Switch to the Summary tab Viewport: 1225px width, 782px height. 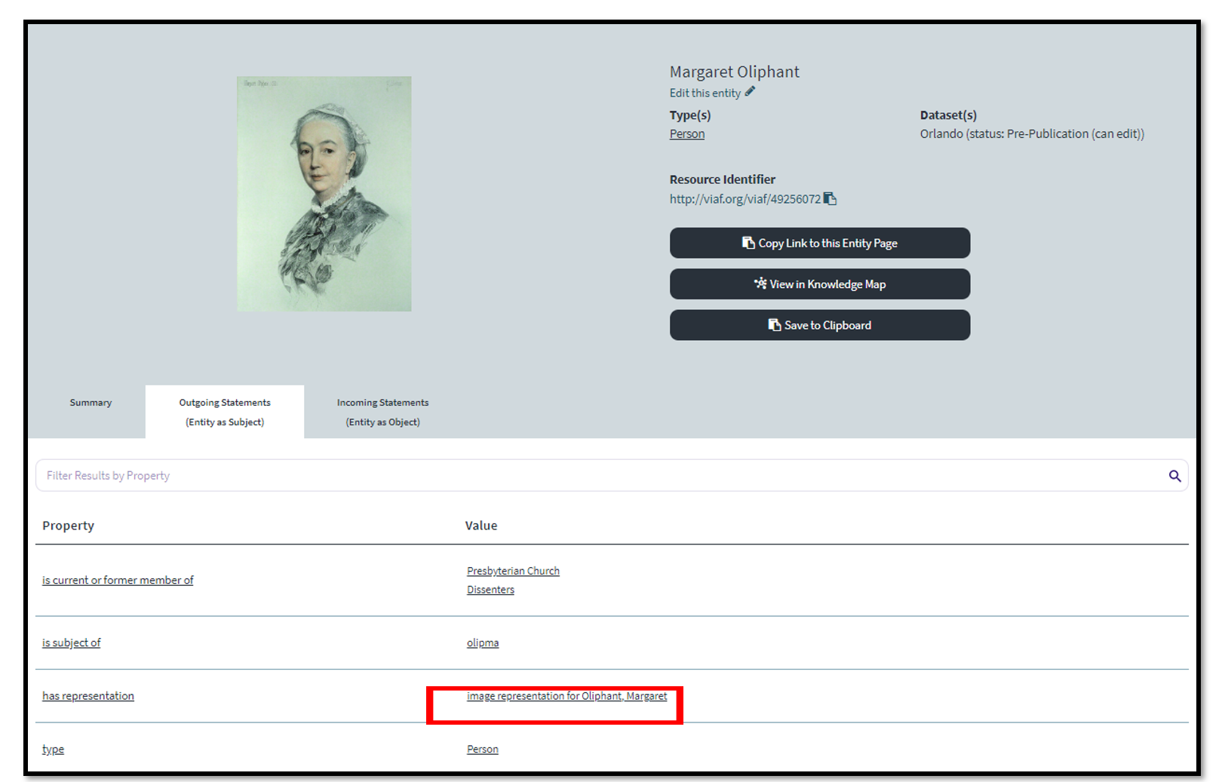(91, 403)
